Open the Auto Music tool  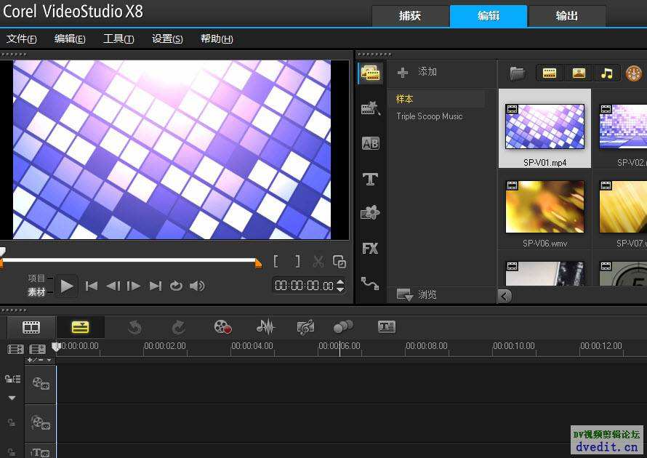[x=305, y=327]
